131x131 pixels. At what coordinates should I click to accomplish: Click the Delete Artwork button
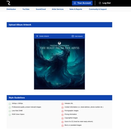[x=43, y=36]
